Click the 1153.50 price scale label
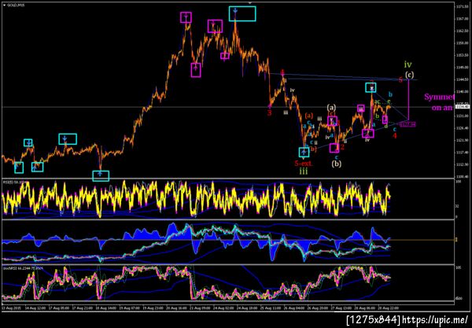472x328 pixels. click(x=463, y=55)
